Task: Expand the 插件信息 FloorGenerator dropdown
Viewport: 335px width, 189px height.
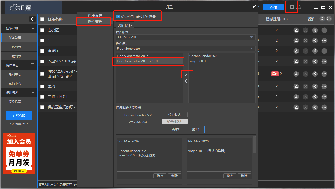Action: 185,49
